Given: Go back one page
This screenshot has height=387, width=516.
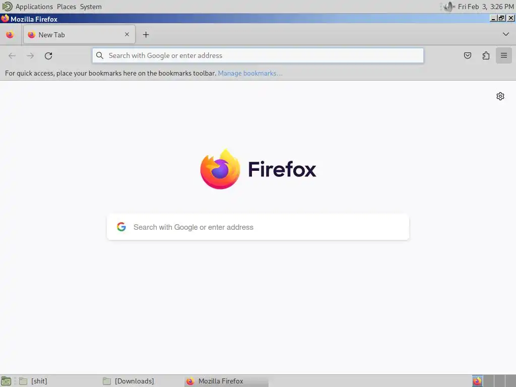Looking at the screenshot, I should click(12, 55).
